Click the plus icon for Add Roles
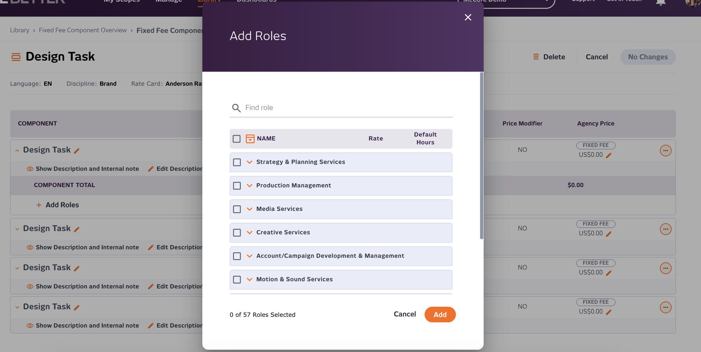 point(39,205)
